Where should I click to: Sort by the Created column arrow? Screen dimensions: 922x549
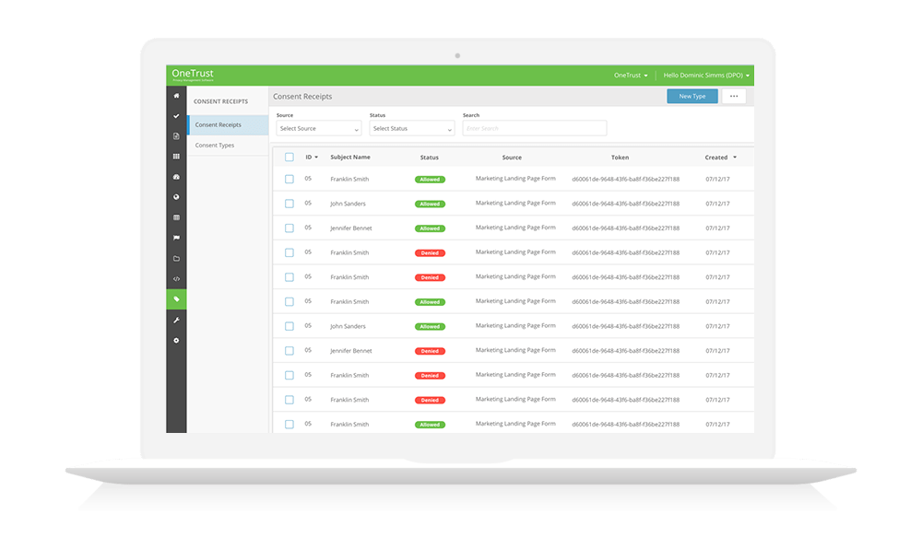(x=735, y=158)
